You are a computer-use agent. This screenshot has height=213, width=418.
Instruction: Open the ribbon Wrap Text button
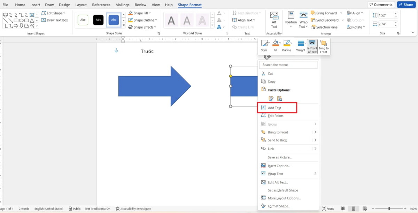pos(304,20)
